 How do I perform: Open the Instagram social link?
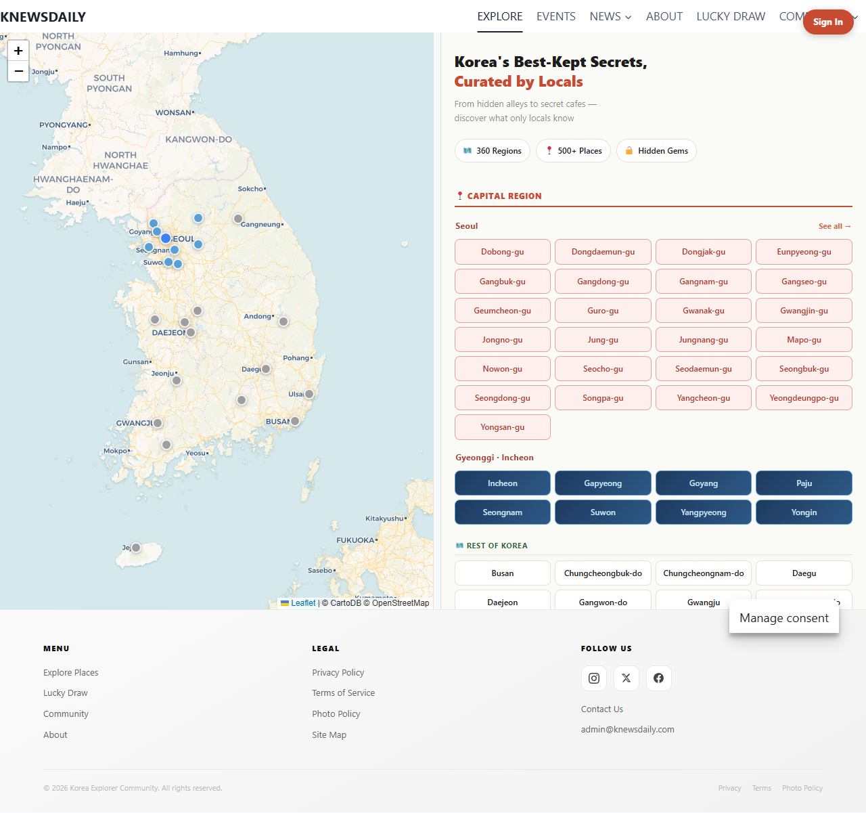click(x=593, y=678)
